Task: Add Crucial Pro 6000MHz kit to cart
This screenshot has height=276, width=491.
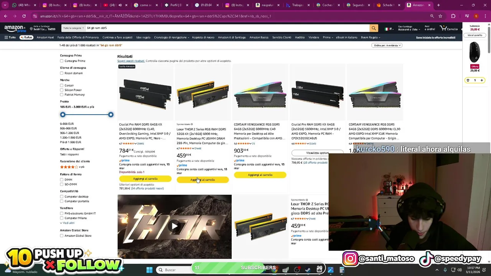Action: click(x=145, y=179)
